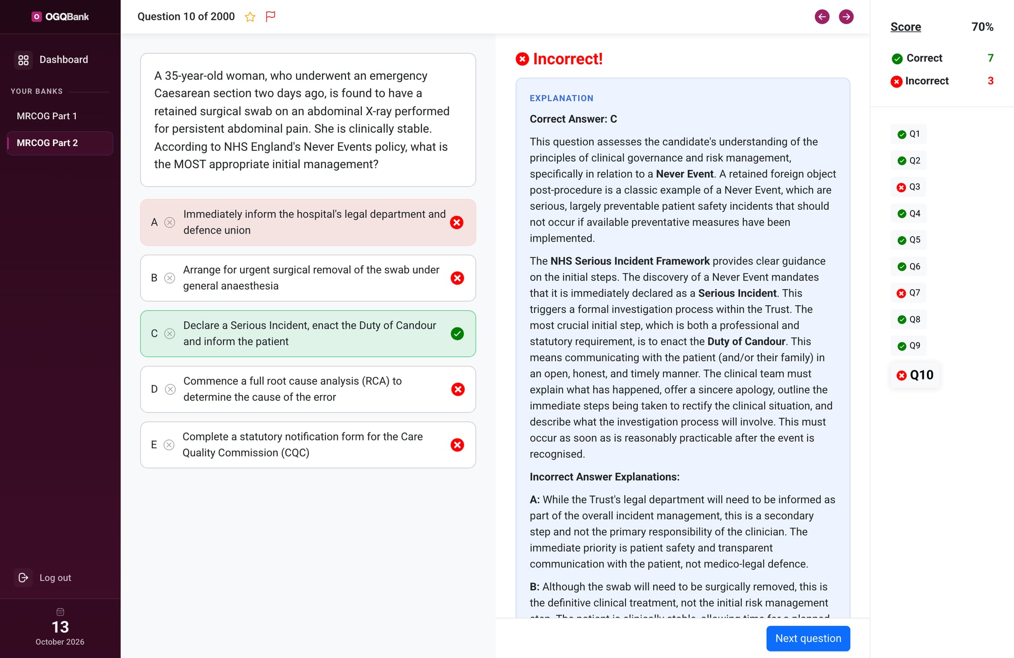Select current Q10 in question list
Image resolution: width=1014 pixels, height=658 pixels.
click(915, 375)
